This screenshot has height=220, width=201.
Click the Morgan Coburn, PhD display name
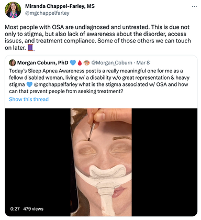pyautogui.click(x=43, y=63)
